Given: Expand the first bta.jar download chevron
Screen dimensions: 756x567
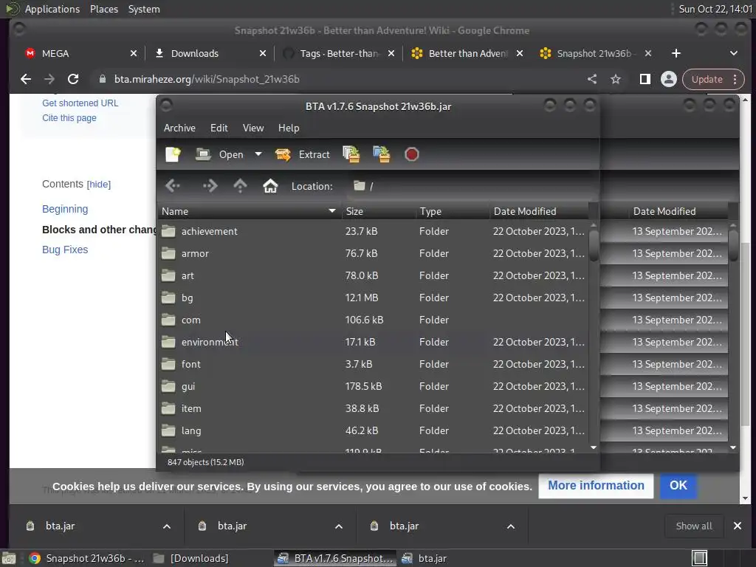Looking at the screenshot, I should tap(167, 526).
